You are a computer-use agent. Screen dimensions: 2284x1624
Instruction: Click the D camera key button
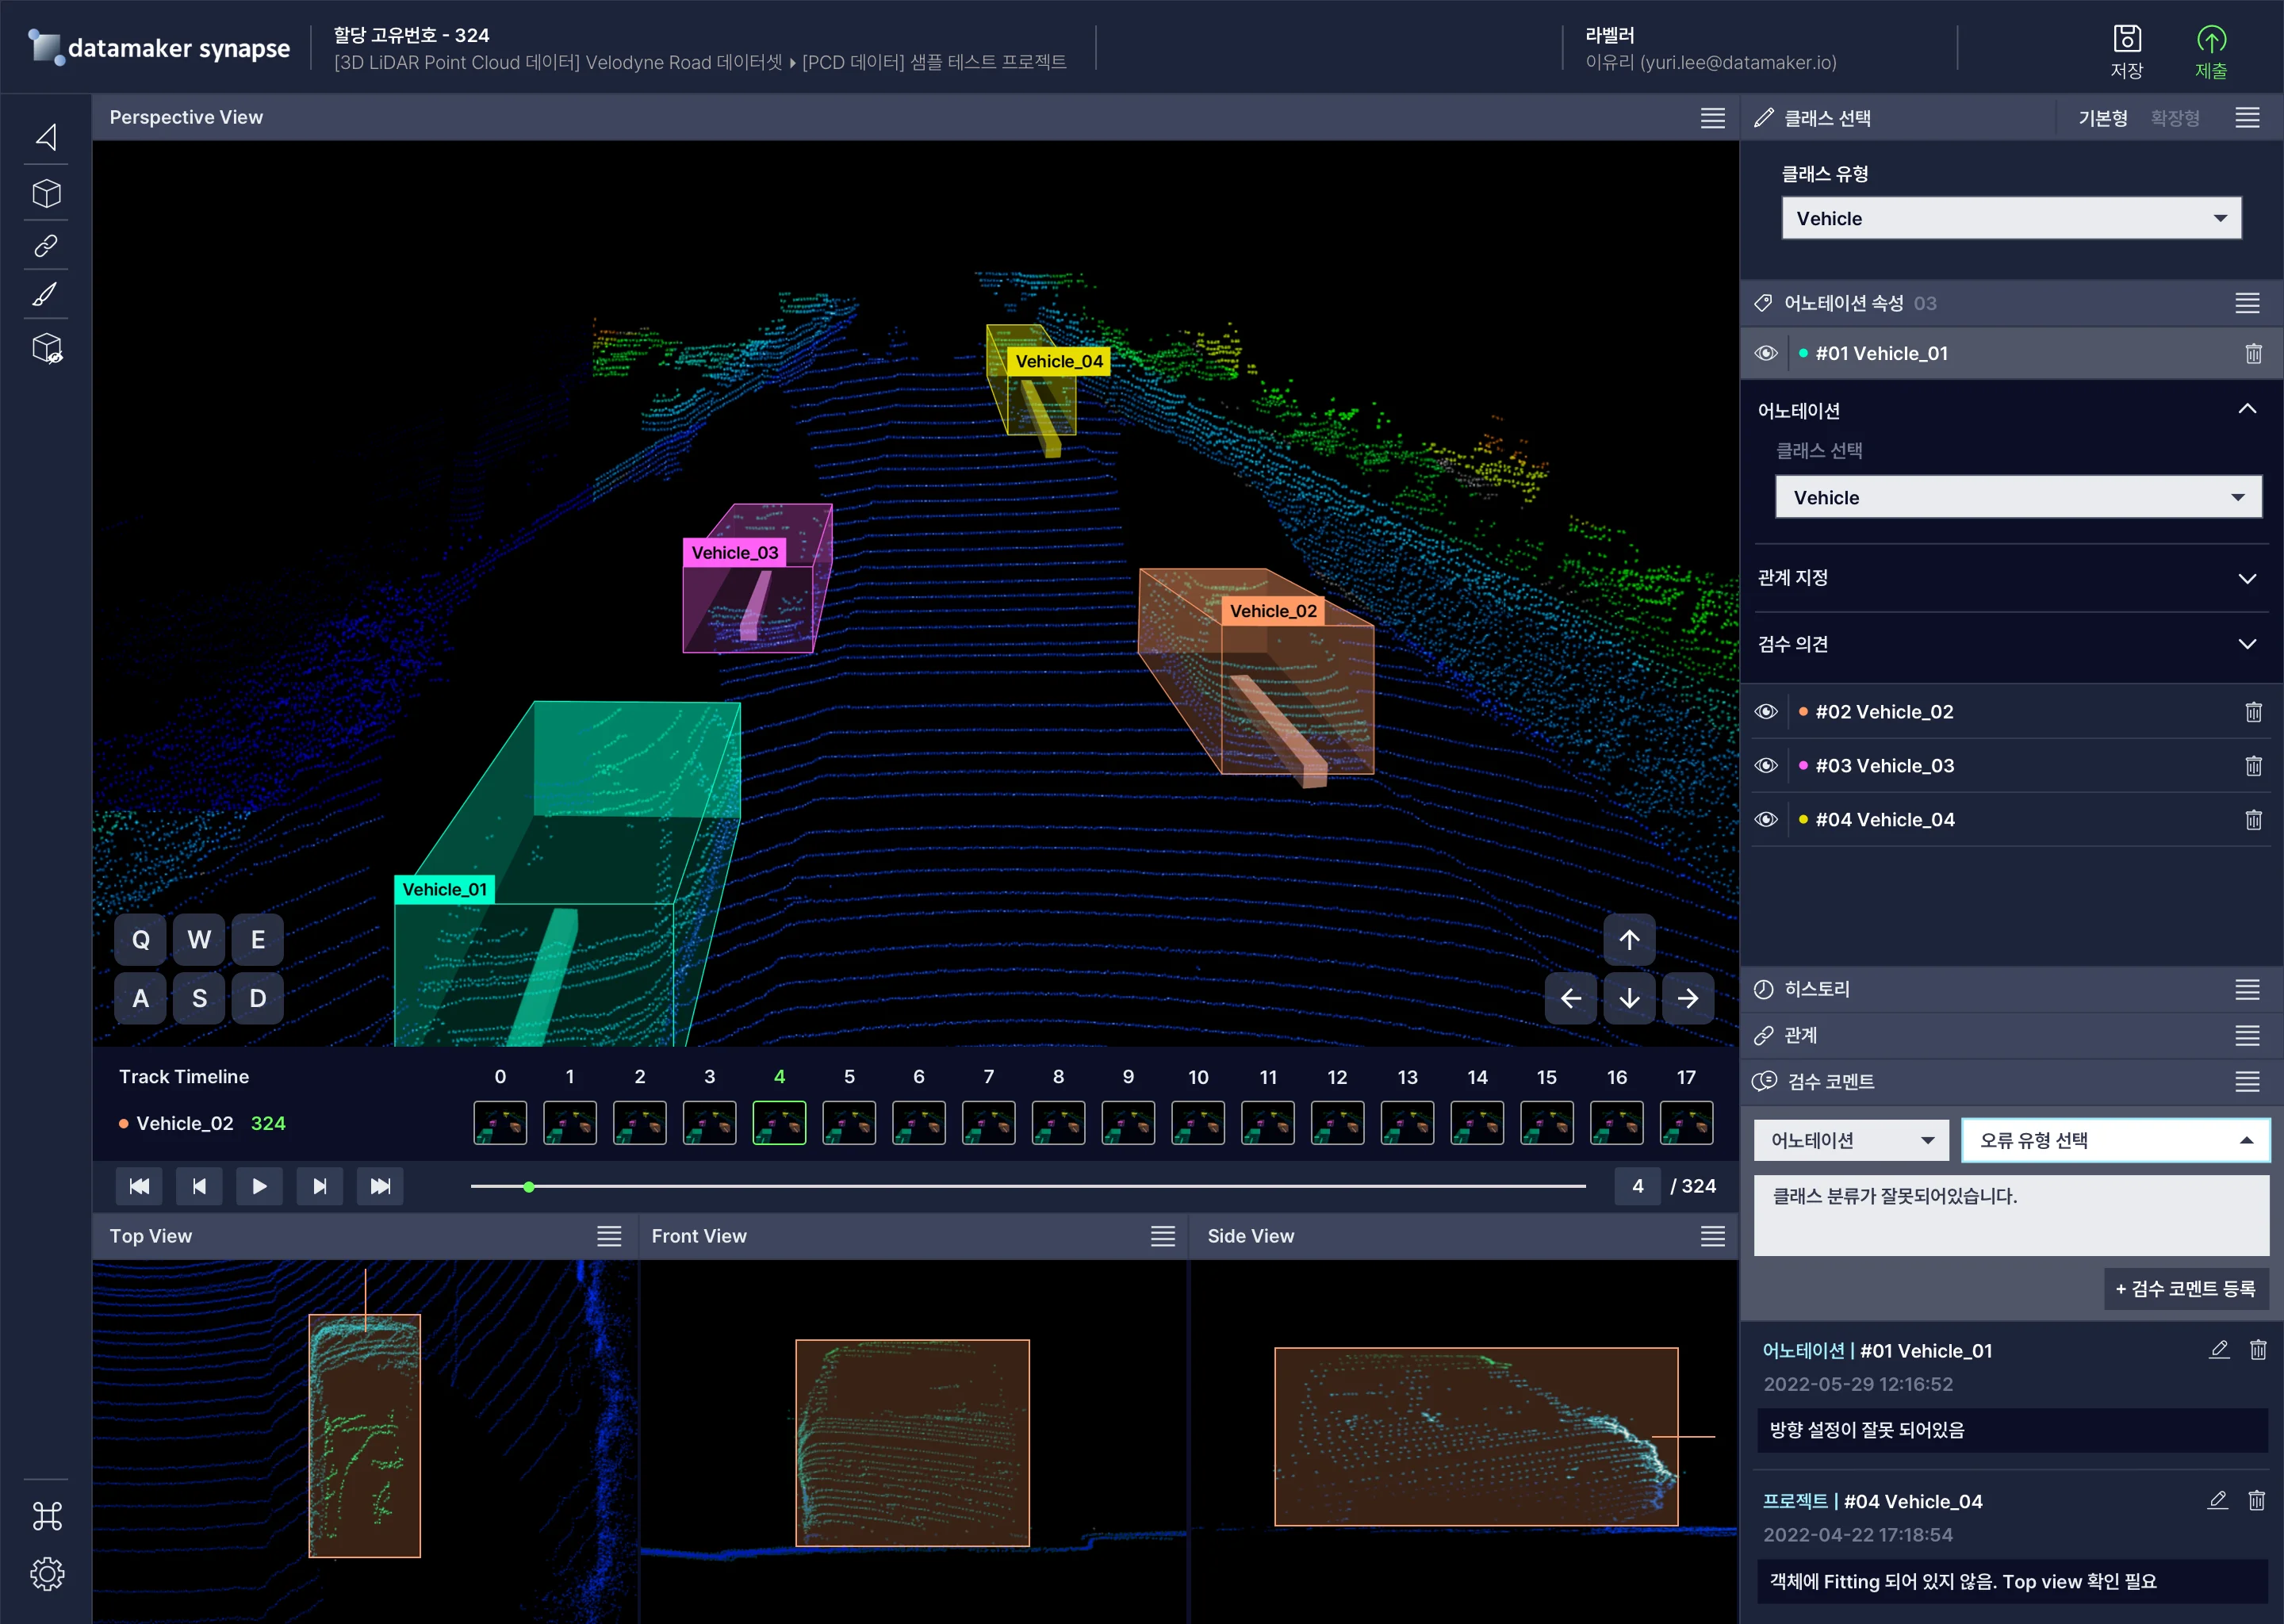(x=258, y=998)
